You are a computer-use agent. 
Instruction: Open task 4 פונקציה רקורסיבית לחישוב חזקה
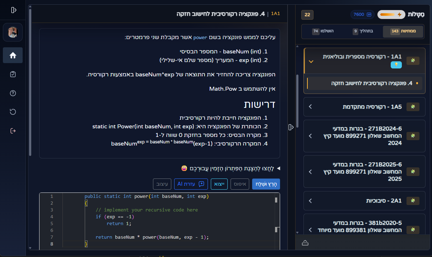point(364,83)
